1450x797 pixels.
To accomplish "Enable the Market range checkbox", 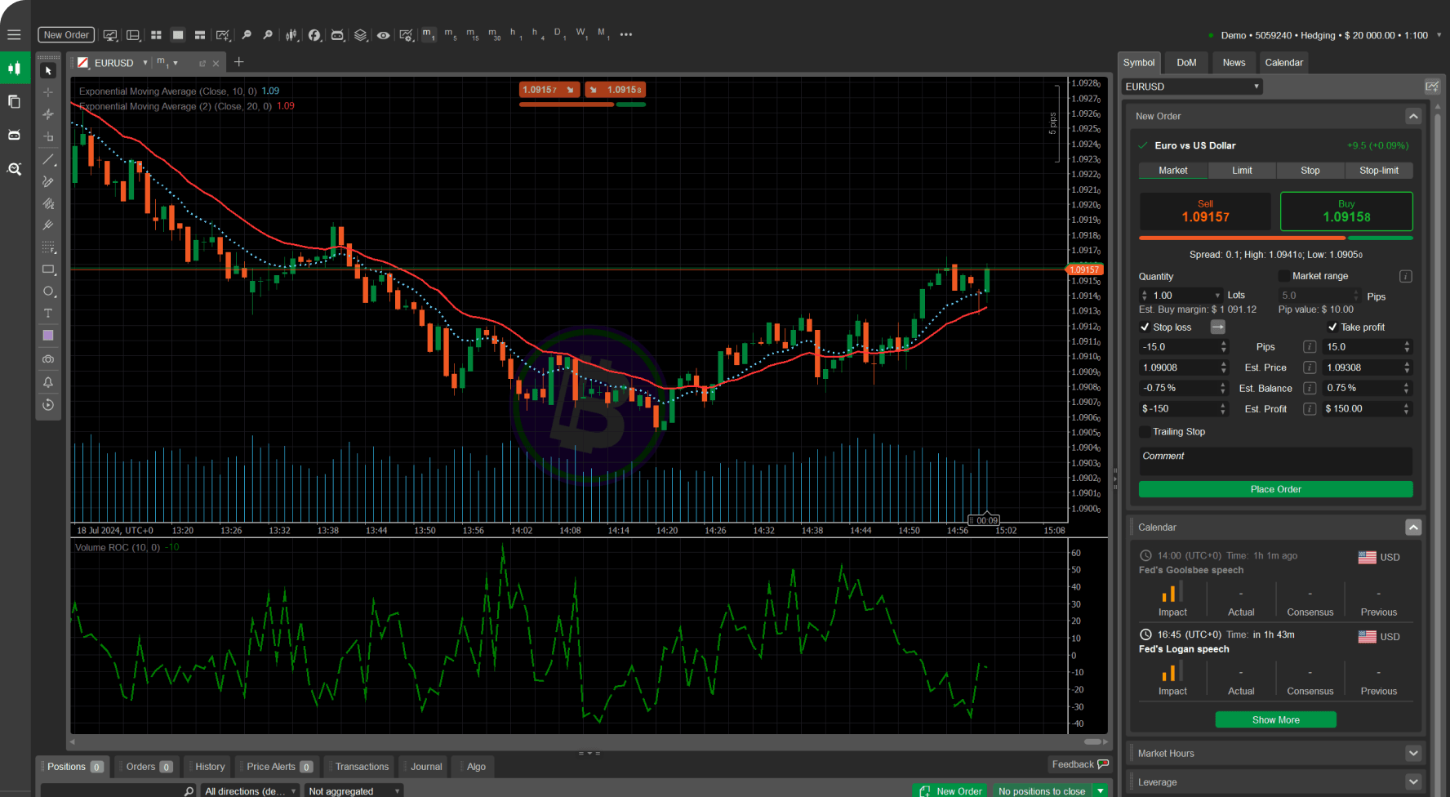I will click(x=1283, y=276).
